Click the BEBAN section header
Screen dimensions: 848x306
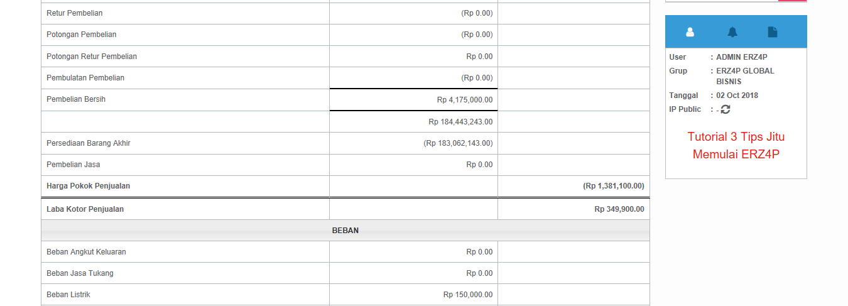point(345,231)
